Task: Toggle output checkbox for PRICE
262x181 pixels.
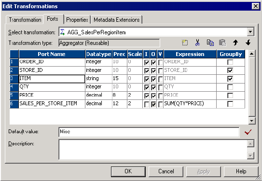Action: (x=153, y=96)
